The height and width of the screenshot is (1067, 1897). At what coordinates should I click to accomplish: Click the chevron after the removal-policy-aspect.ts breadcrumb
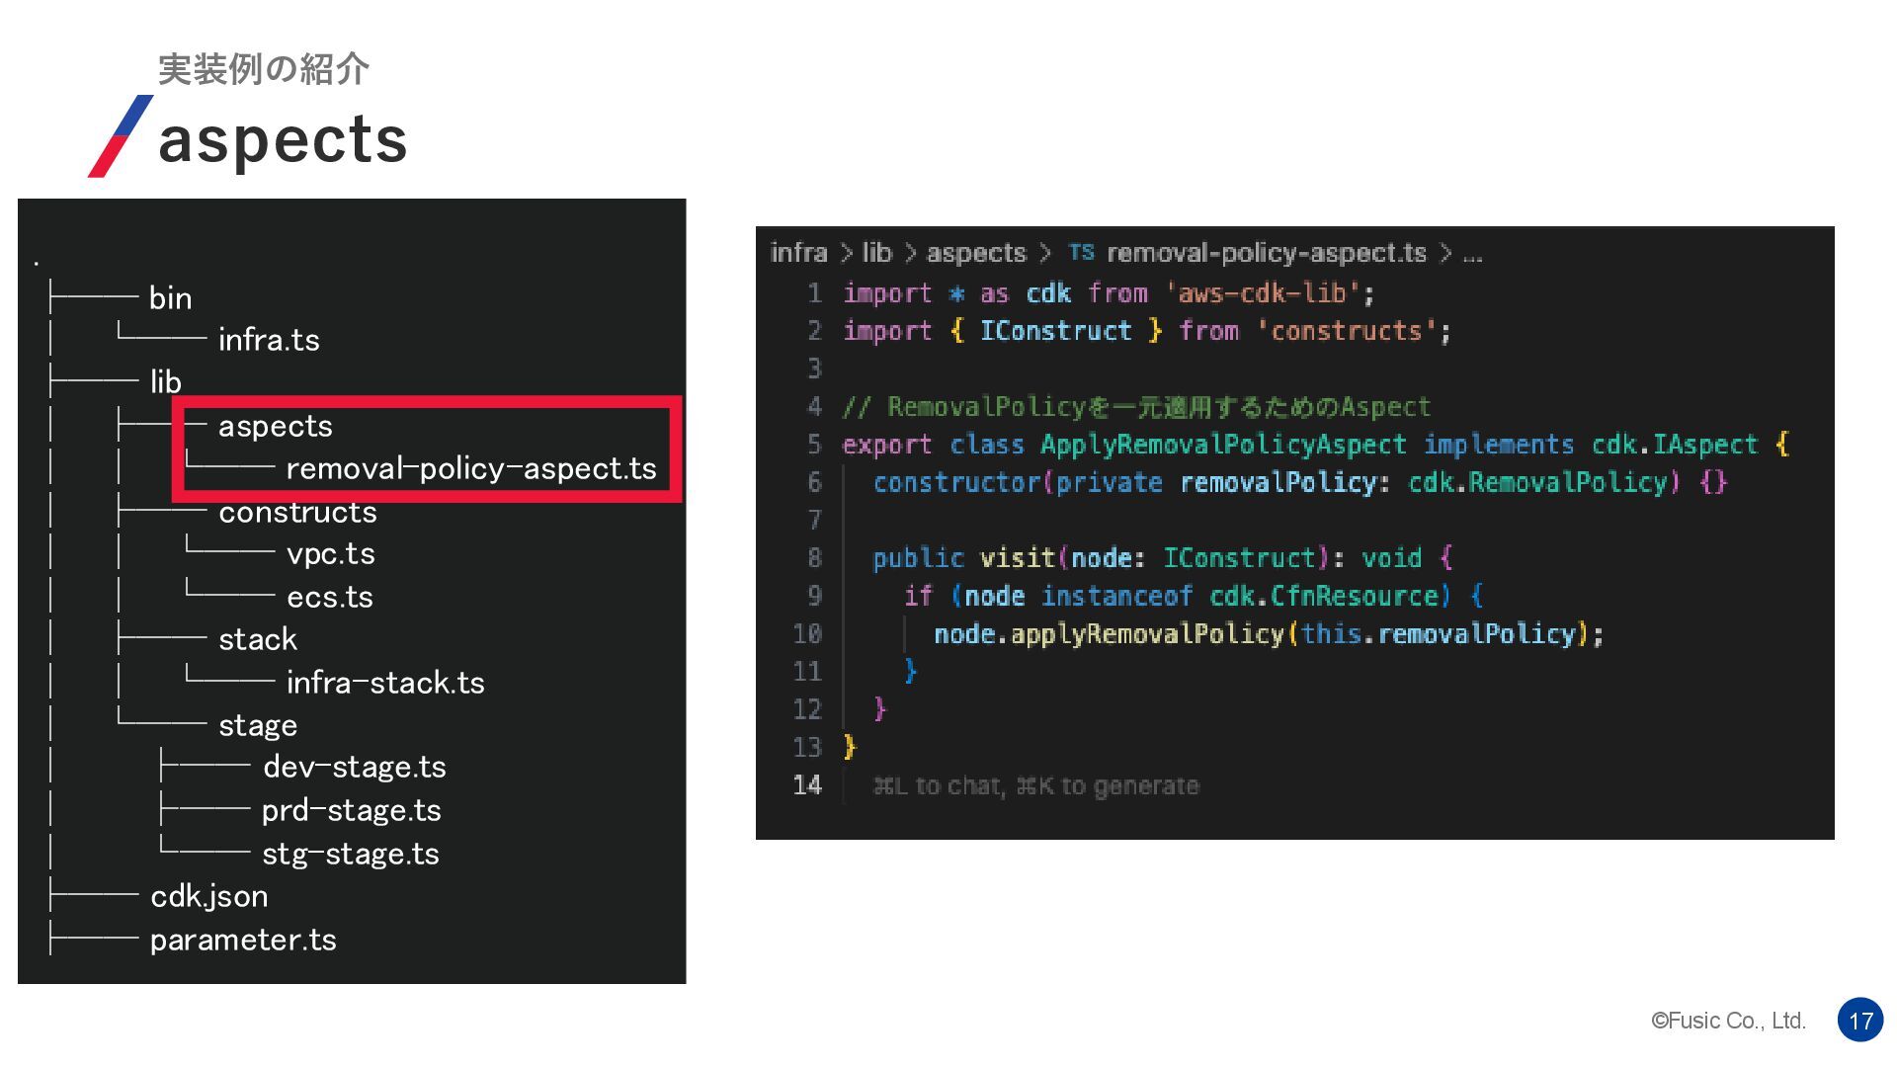click(1445, 254)
